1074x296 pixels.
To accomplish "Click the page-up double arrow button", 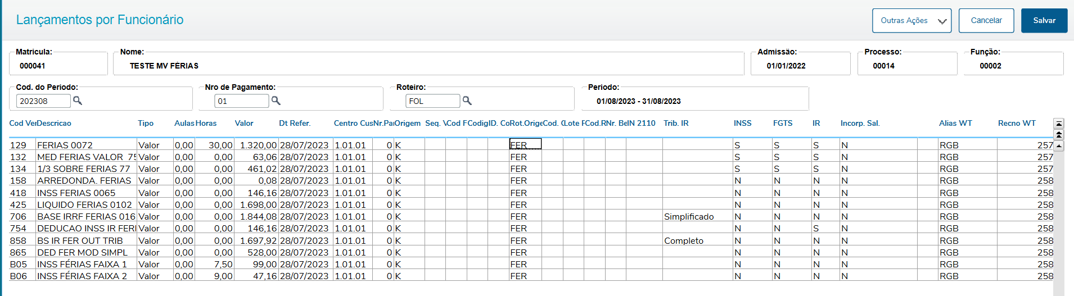I will pos(1059,135).
